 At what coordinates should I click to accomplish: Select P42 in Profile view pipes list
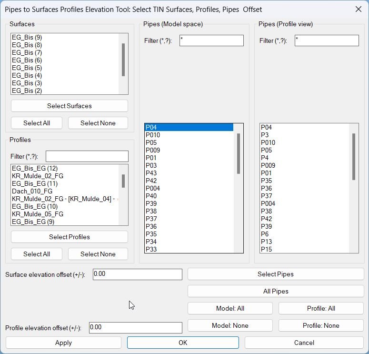coord(305,219)
